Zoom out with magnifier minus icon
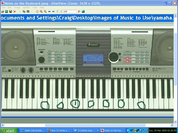Viewport: 178px width, 133px height. pos(45,12)
